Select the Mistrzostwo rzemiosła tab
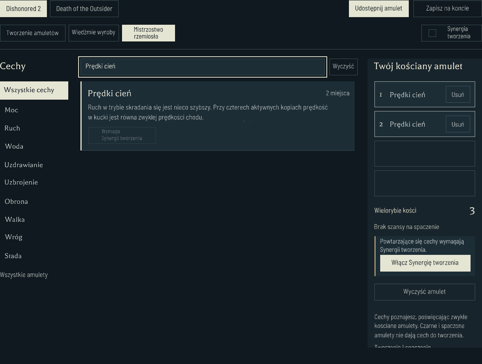 [x=148, y=33]
